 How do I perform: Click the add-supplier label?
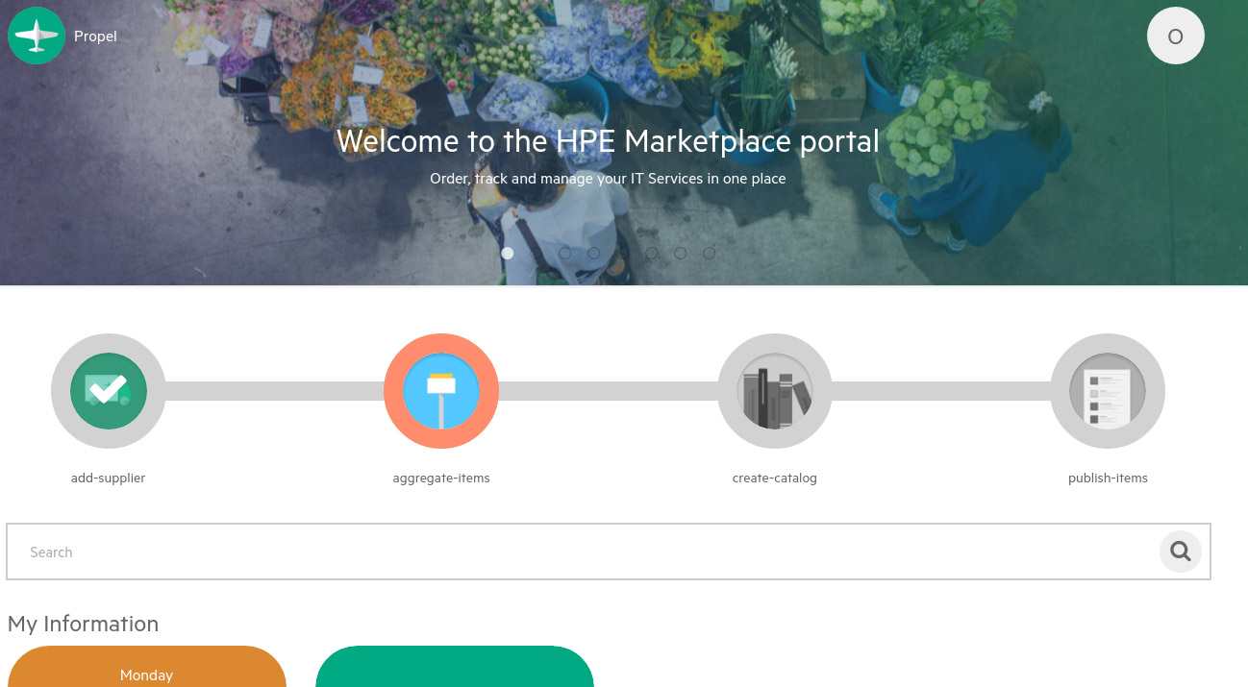pyautogui.click(x=108, y=478)
